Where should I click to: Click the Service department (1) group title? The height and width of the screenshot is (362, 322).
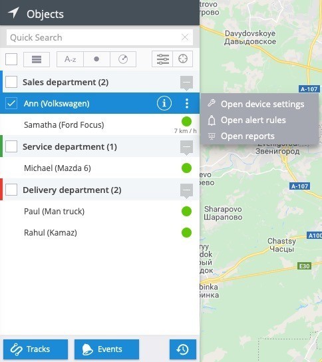click(70, 147)
